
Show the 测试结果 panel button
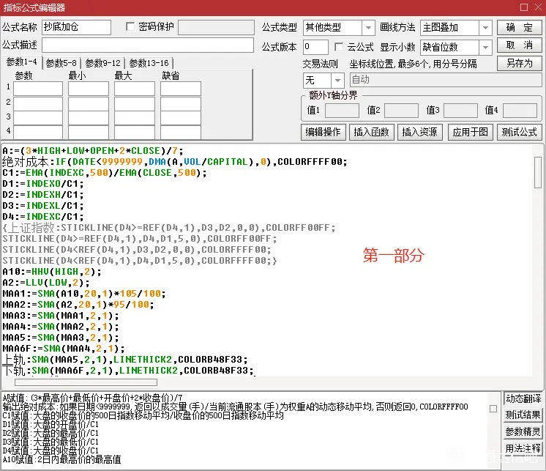[x=523, y=415]
